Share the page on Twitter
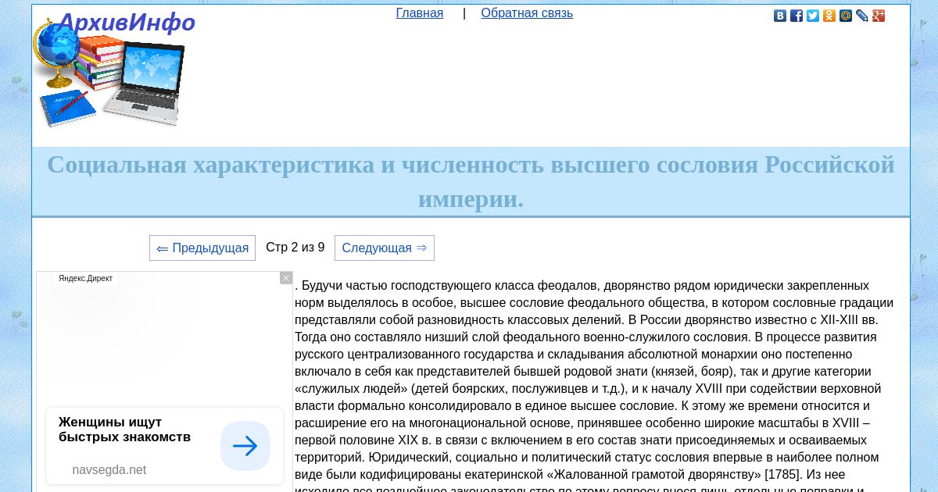 [x=813, y=16]
